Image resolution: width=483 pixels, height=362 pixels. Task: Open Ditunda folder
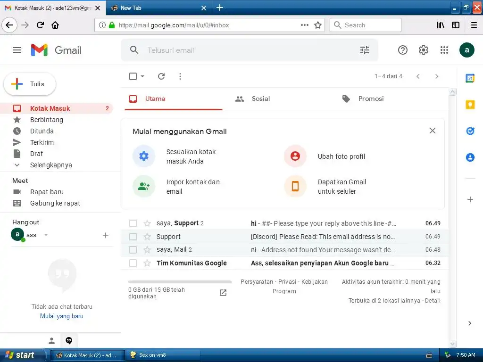42,131
